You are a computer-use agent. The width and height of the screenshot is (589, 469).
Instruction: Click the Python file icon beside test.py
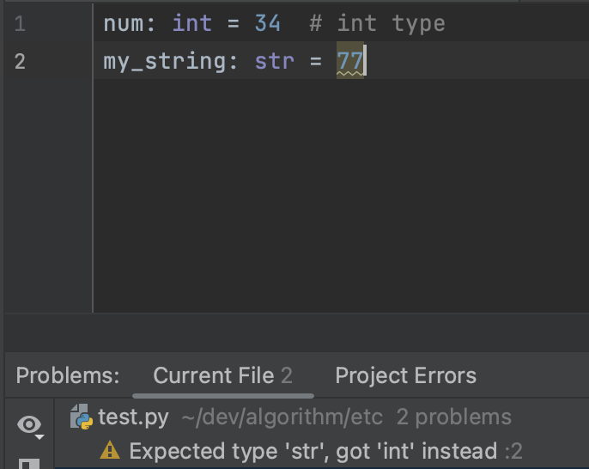pyautogui.click(x=81, y=417)
